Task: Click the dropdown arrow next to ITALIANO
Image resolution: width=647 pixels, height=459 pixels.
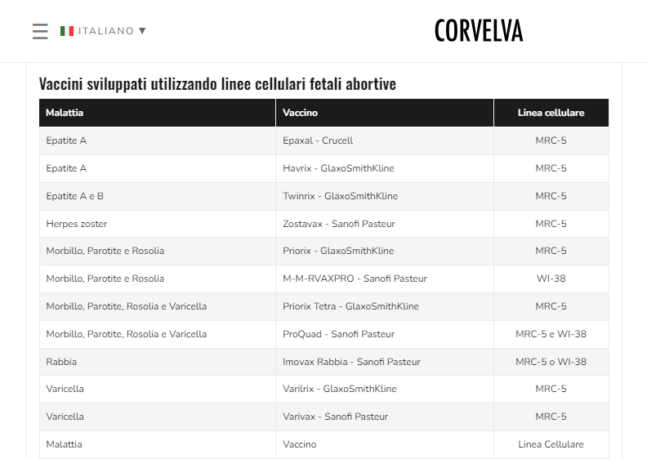Action: pos(142,31)
